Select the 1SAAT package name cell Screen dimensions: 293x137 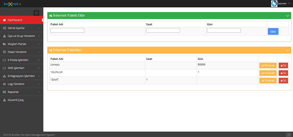[x=97, y=80]
